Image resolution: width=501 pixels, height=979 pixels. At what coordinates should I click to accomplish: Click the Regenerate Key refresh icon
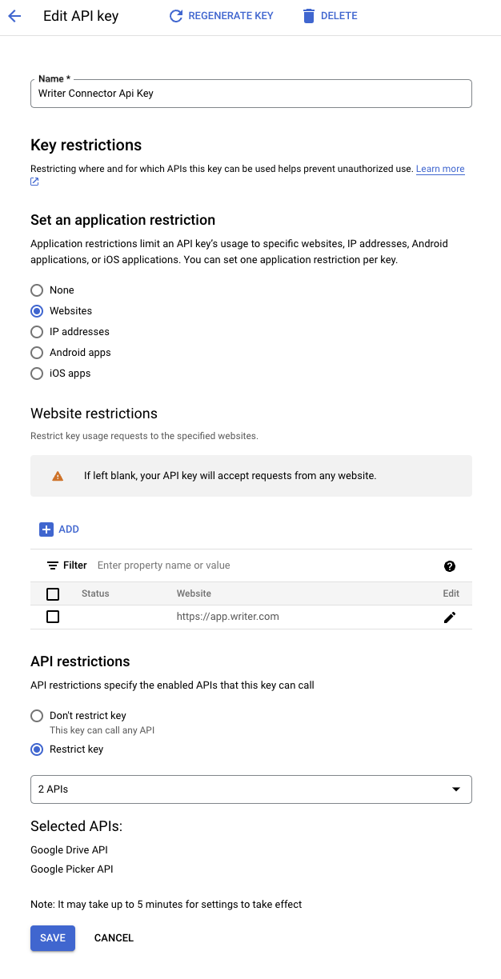tap(176, 16)
